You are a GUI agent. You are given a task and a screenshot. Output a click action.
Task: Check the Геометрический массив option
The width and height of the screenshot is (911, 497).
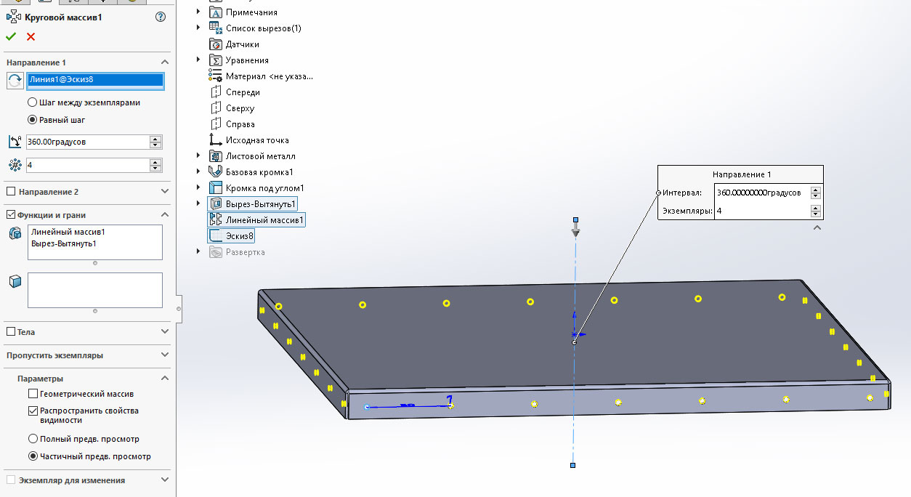[x=33, y=394]
